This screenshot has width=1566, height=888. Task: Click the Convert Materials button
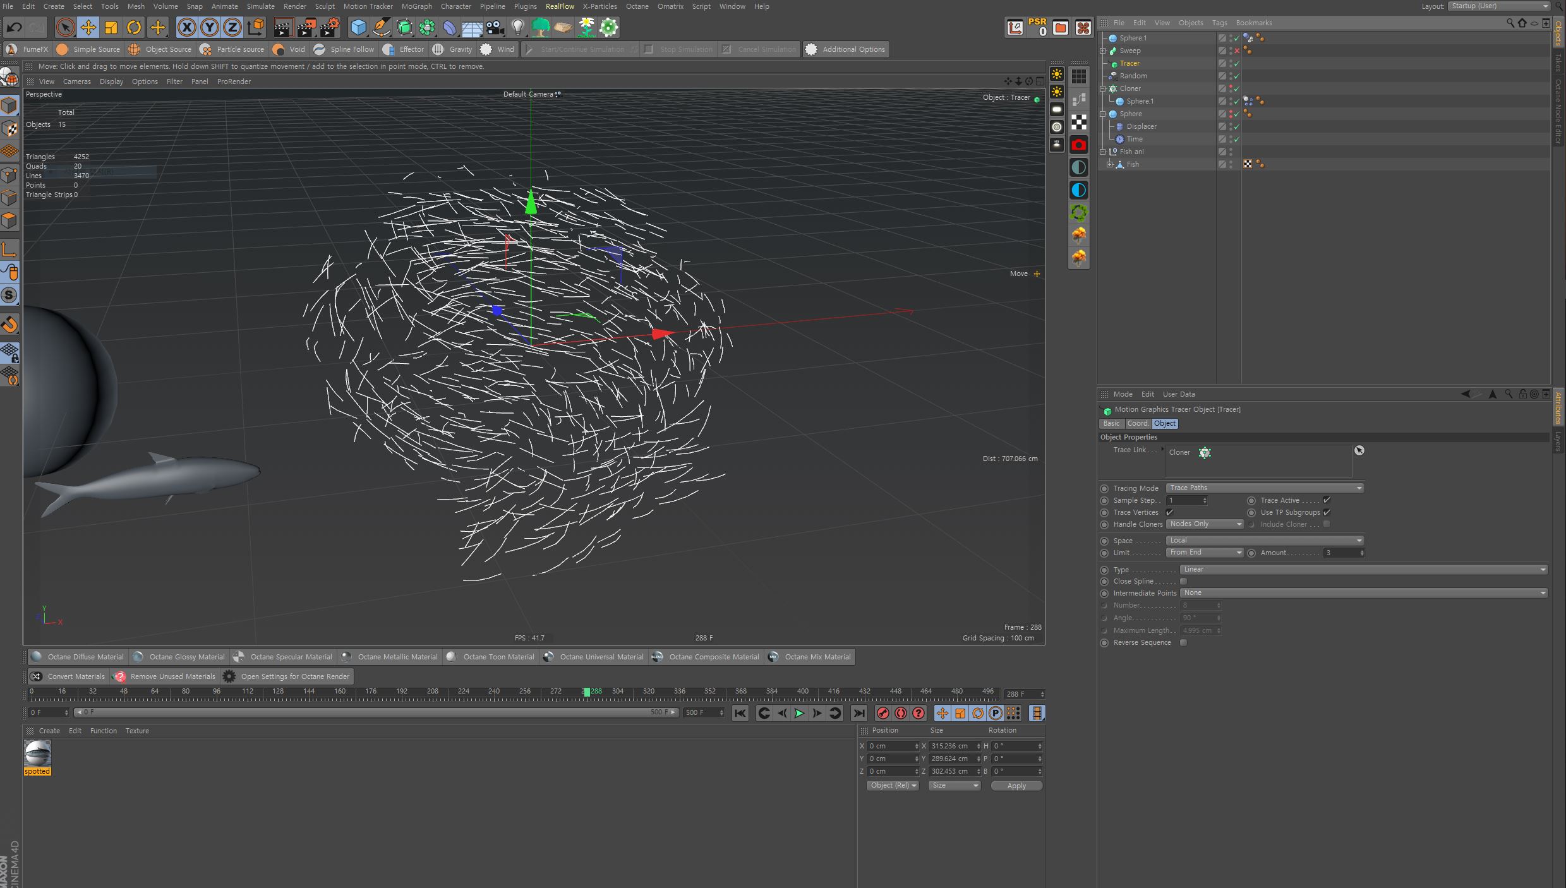coord(68,675)
